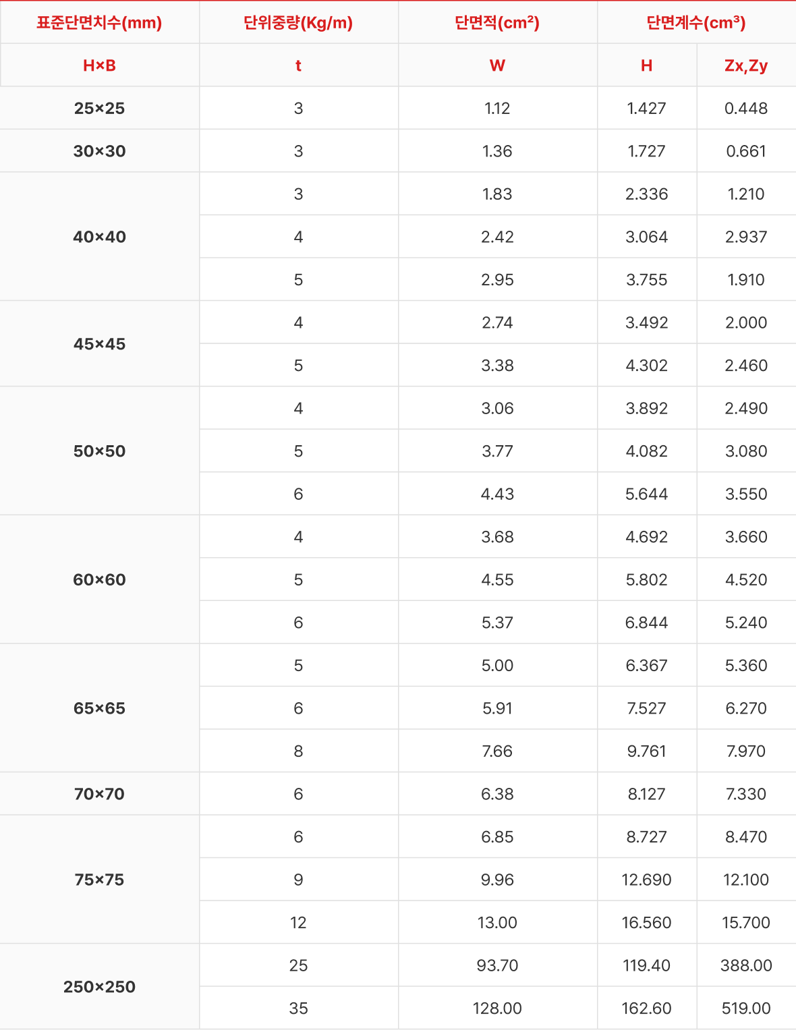Click the value 388.00 in the Zx,Zy column
Screen dimensions: 796x1030
coord(746,965)
